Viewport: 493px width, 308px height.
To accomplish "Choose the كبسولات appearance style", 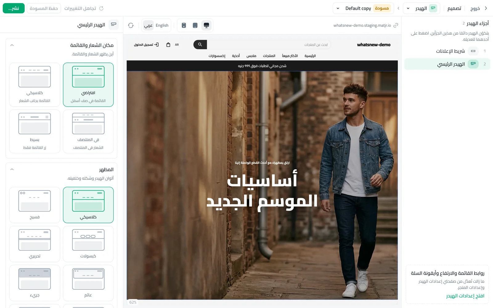I will coord(88,244).
